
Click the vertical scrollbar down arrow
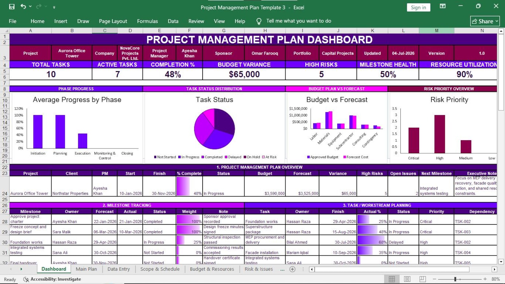(x=501, y=262)
